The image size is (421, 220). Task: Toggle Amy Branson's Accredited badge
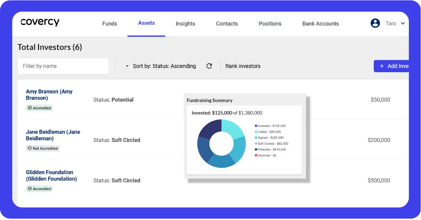39,108
